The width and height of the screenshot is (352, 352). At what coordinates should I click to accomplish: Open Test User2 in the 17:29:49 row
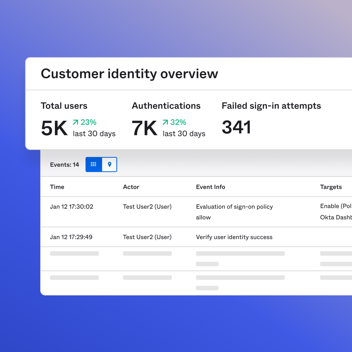[147, 237]
